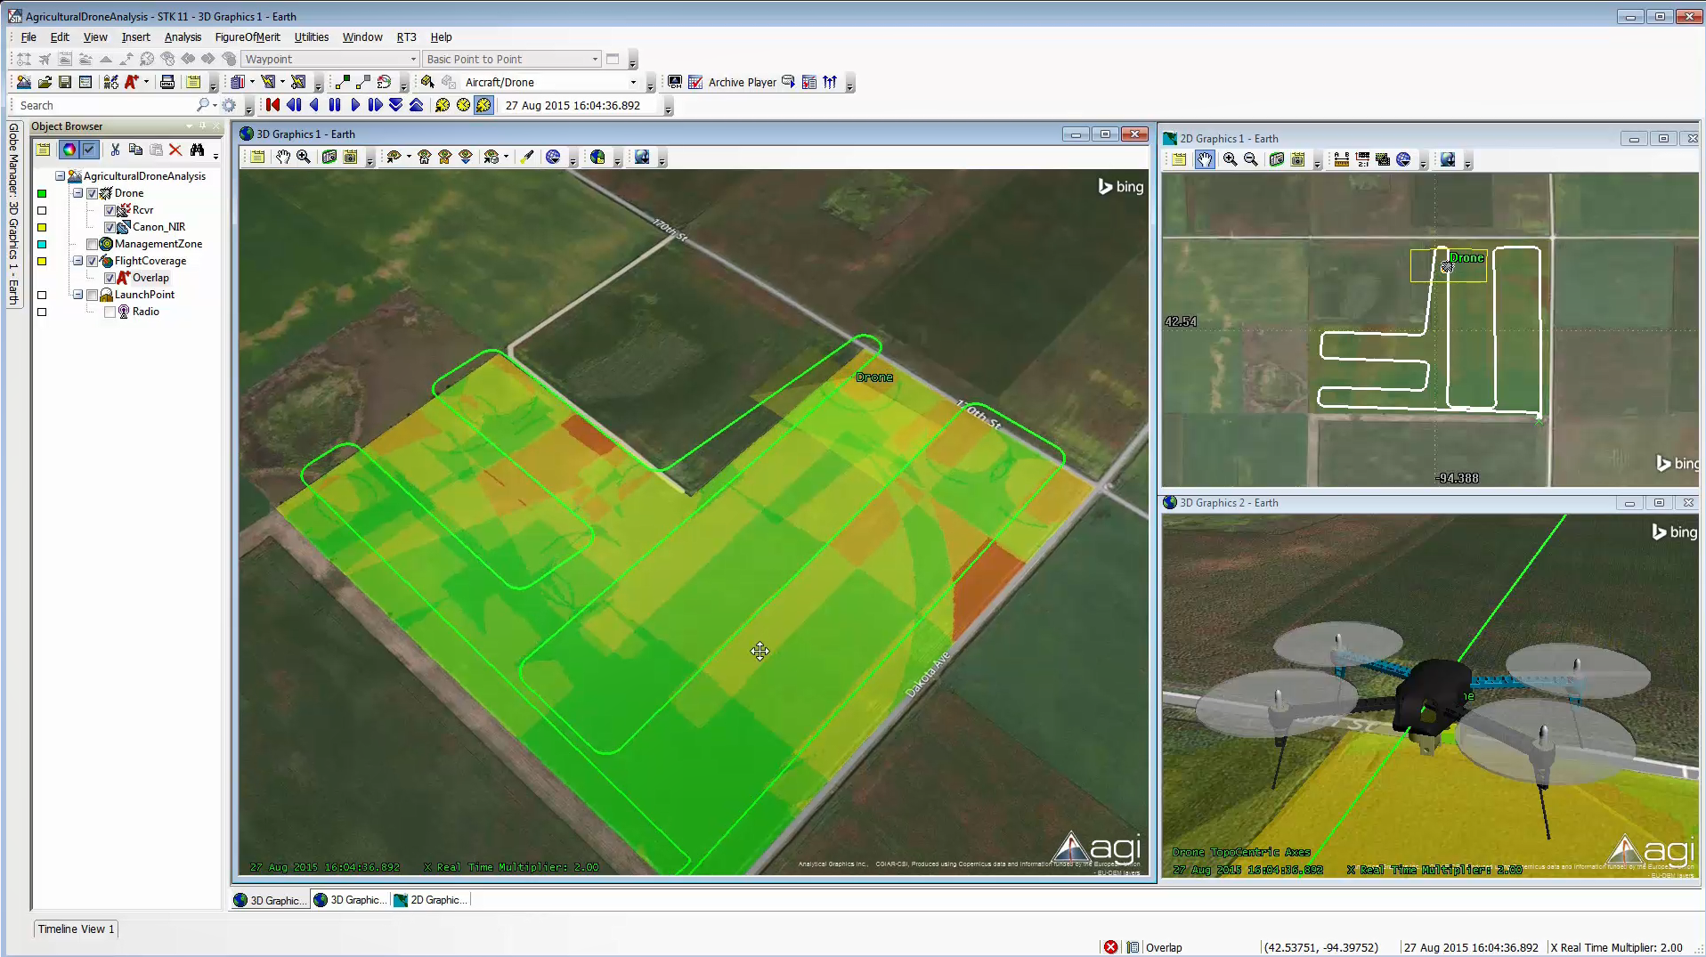Open the Help menu
This screenshot has height=957, width=1706.
click(441, 36)
